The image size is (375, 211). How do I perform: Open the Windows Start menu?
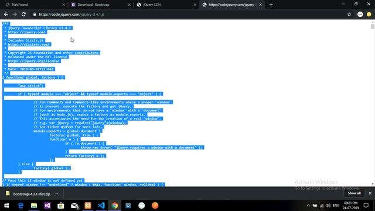[x=6, y=206]
